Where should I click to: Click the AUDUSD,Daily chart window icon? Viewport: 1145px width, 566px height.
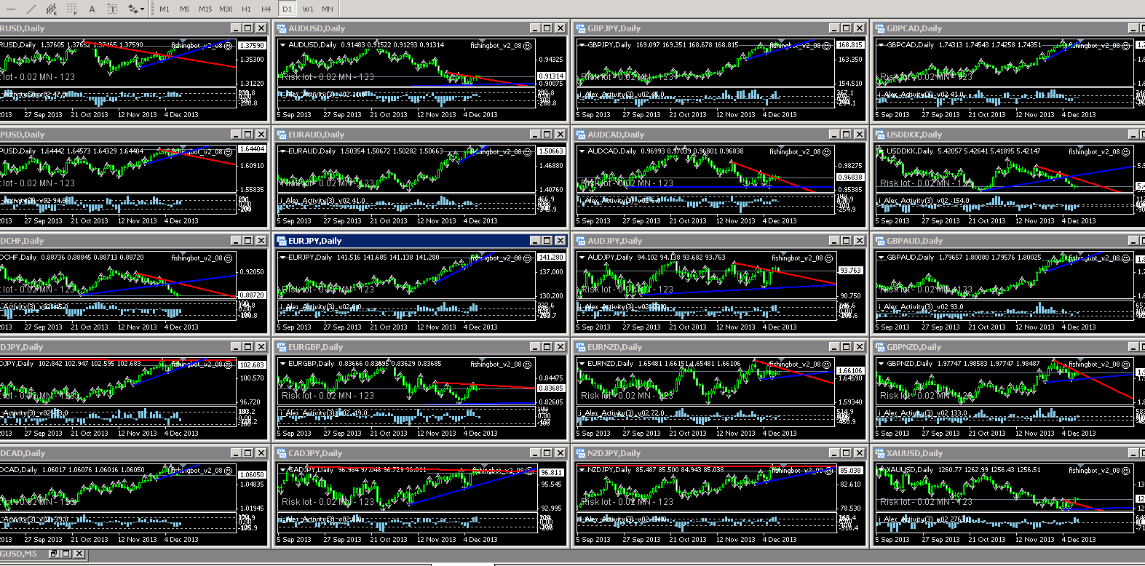[x=282, y=28]
